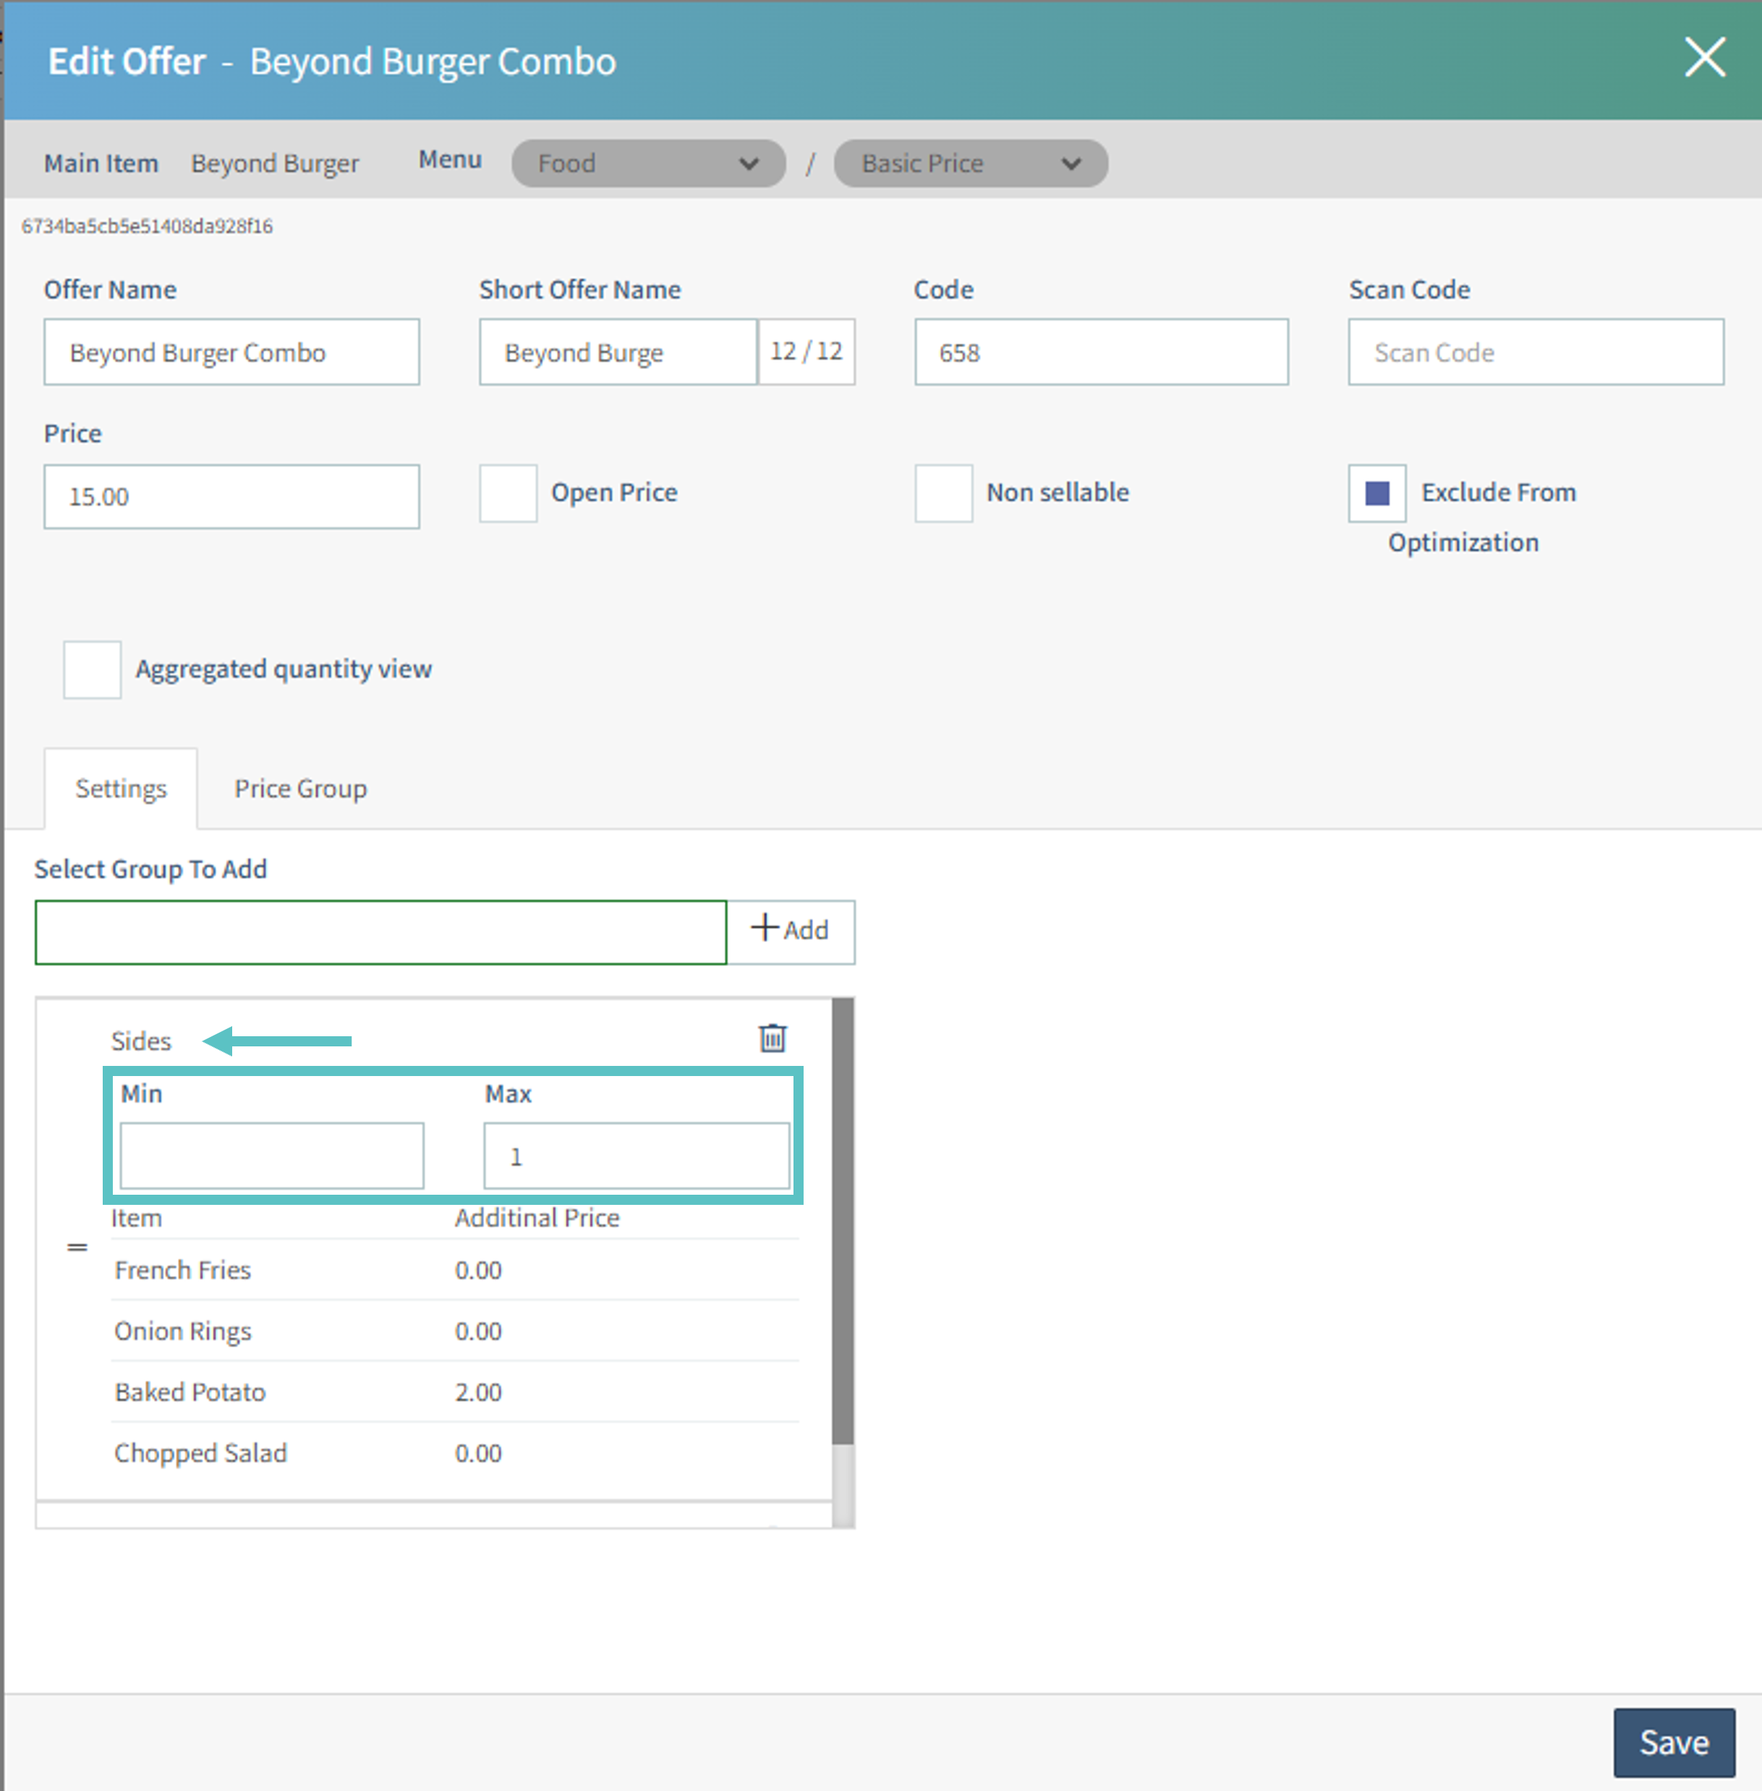Enable Aggregated quantity view checkbox

(x=92, y=669)
